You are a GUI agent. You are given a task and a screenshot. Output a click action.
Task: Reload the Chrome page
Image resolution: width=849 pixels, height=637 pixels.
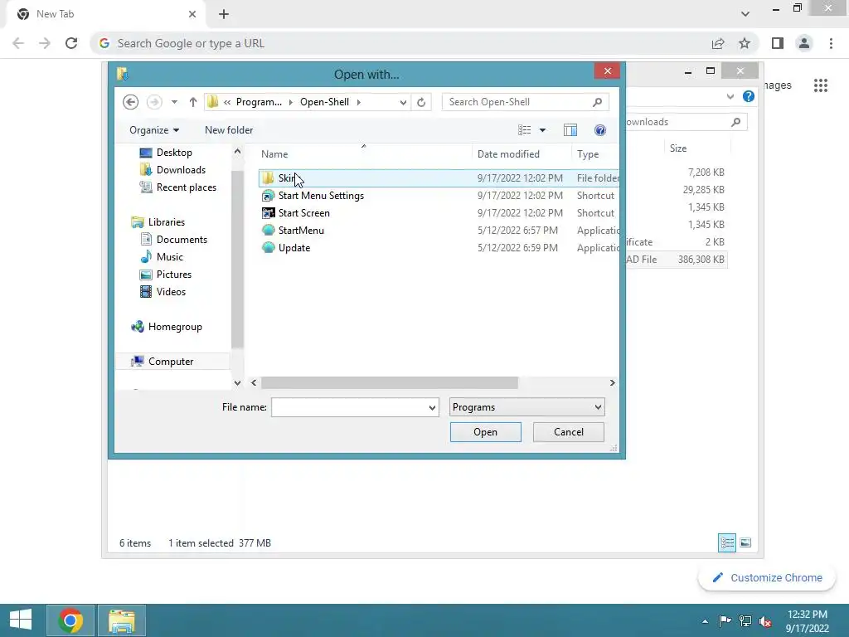(71, 43)
